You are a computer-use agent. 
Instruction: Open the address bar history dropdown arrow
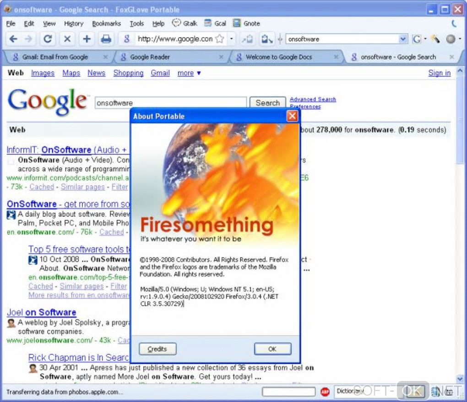[231, 39]
